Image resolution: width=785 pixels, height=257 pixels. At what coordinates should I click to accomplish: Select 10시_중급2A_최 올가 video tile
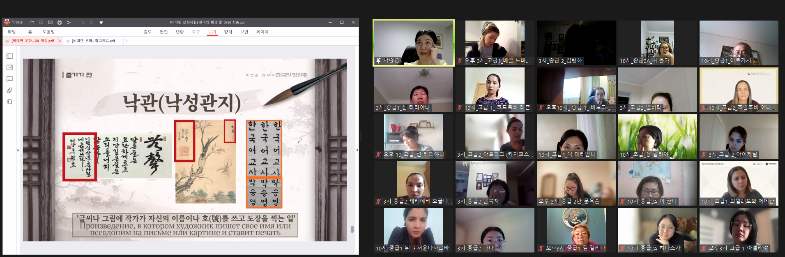tap(657, 43)
